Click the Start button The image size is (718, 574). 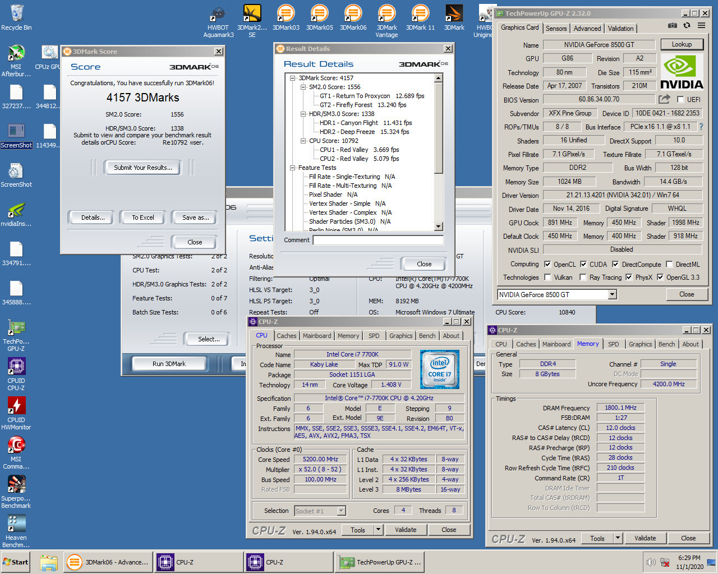(16, 562)
